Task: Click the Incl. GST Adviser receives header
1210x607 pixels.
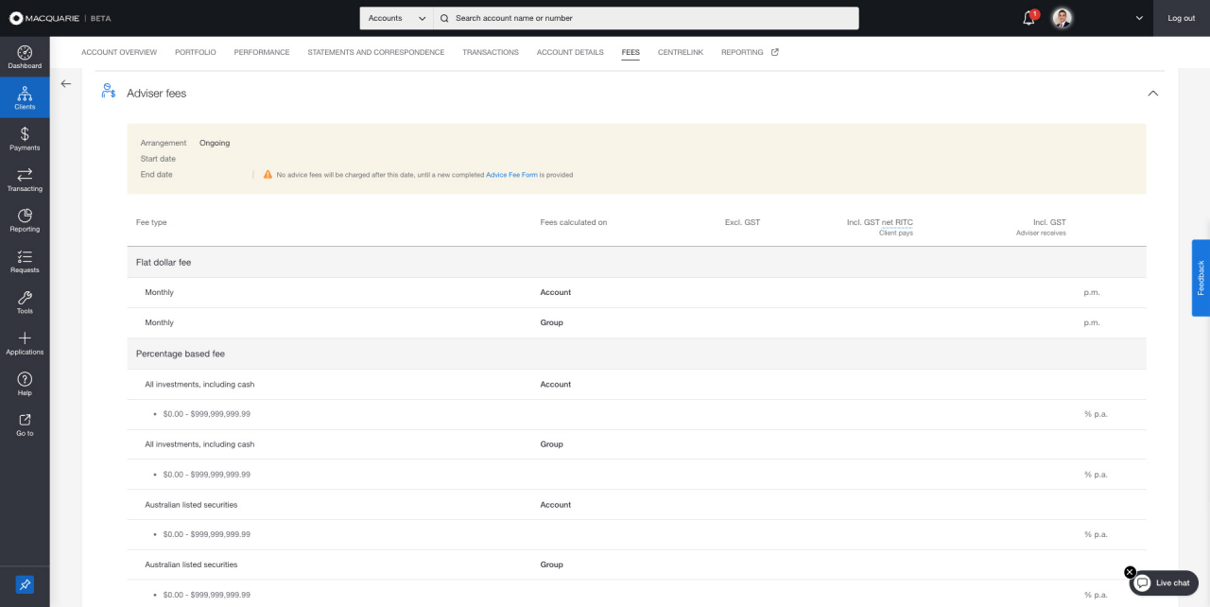Action: 1041,227
